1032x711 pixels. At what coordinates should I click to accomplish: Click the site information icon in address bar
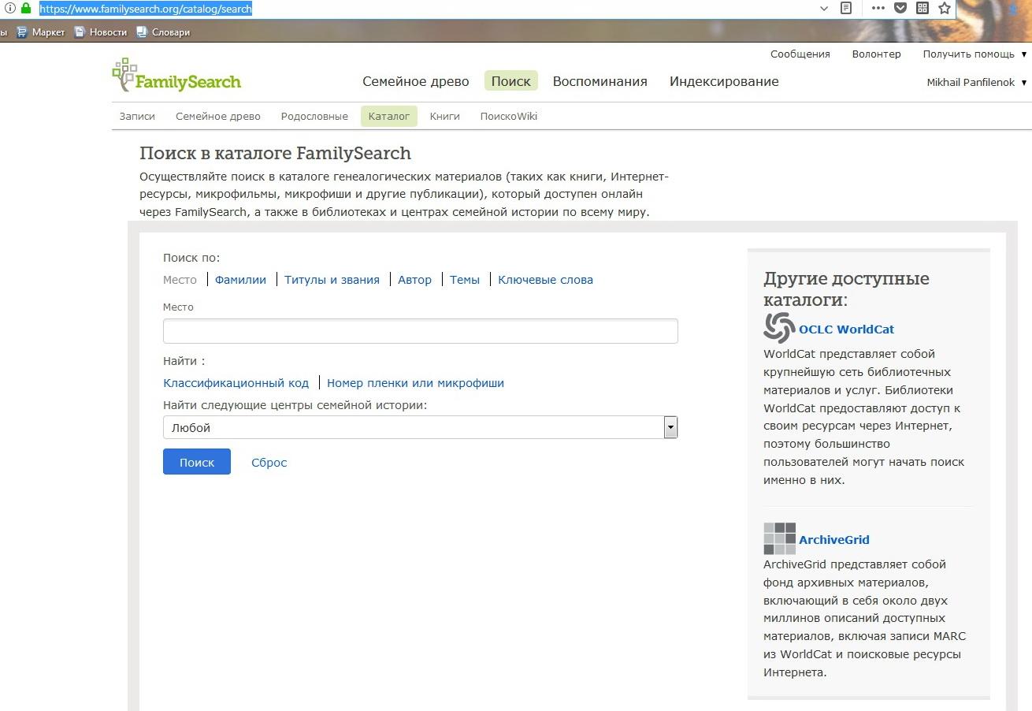(x=10, y=9)
